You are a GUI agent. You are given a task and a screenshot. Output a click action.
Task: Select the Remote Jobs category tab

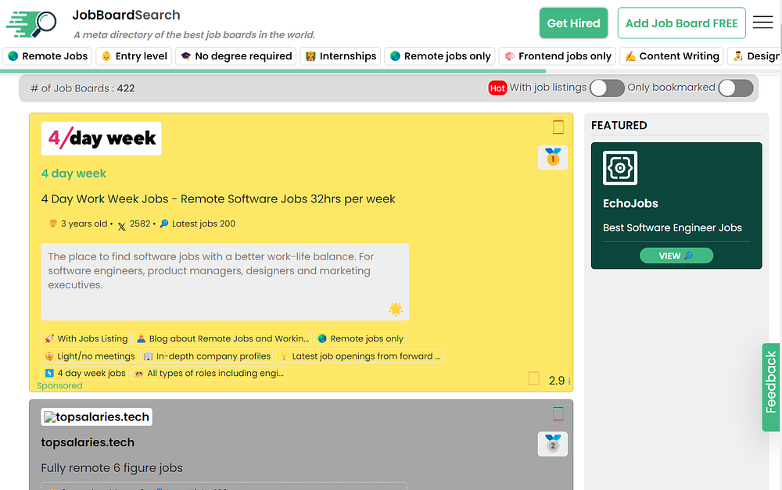[48, 55]
